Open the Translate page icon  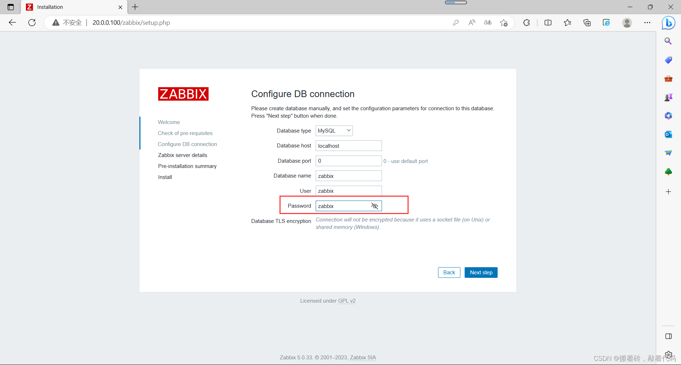[488, 23]
